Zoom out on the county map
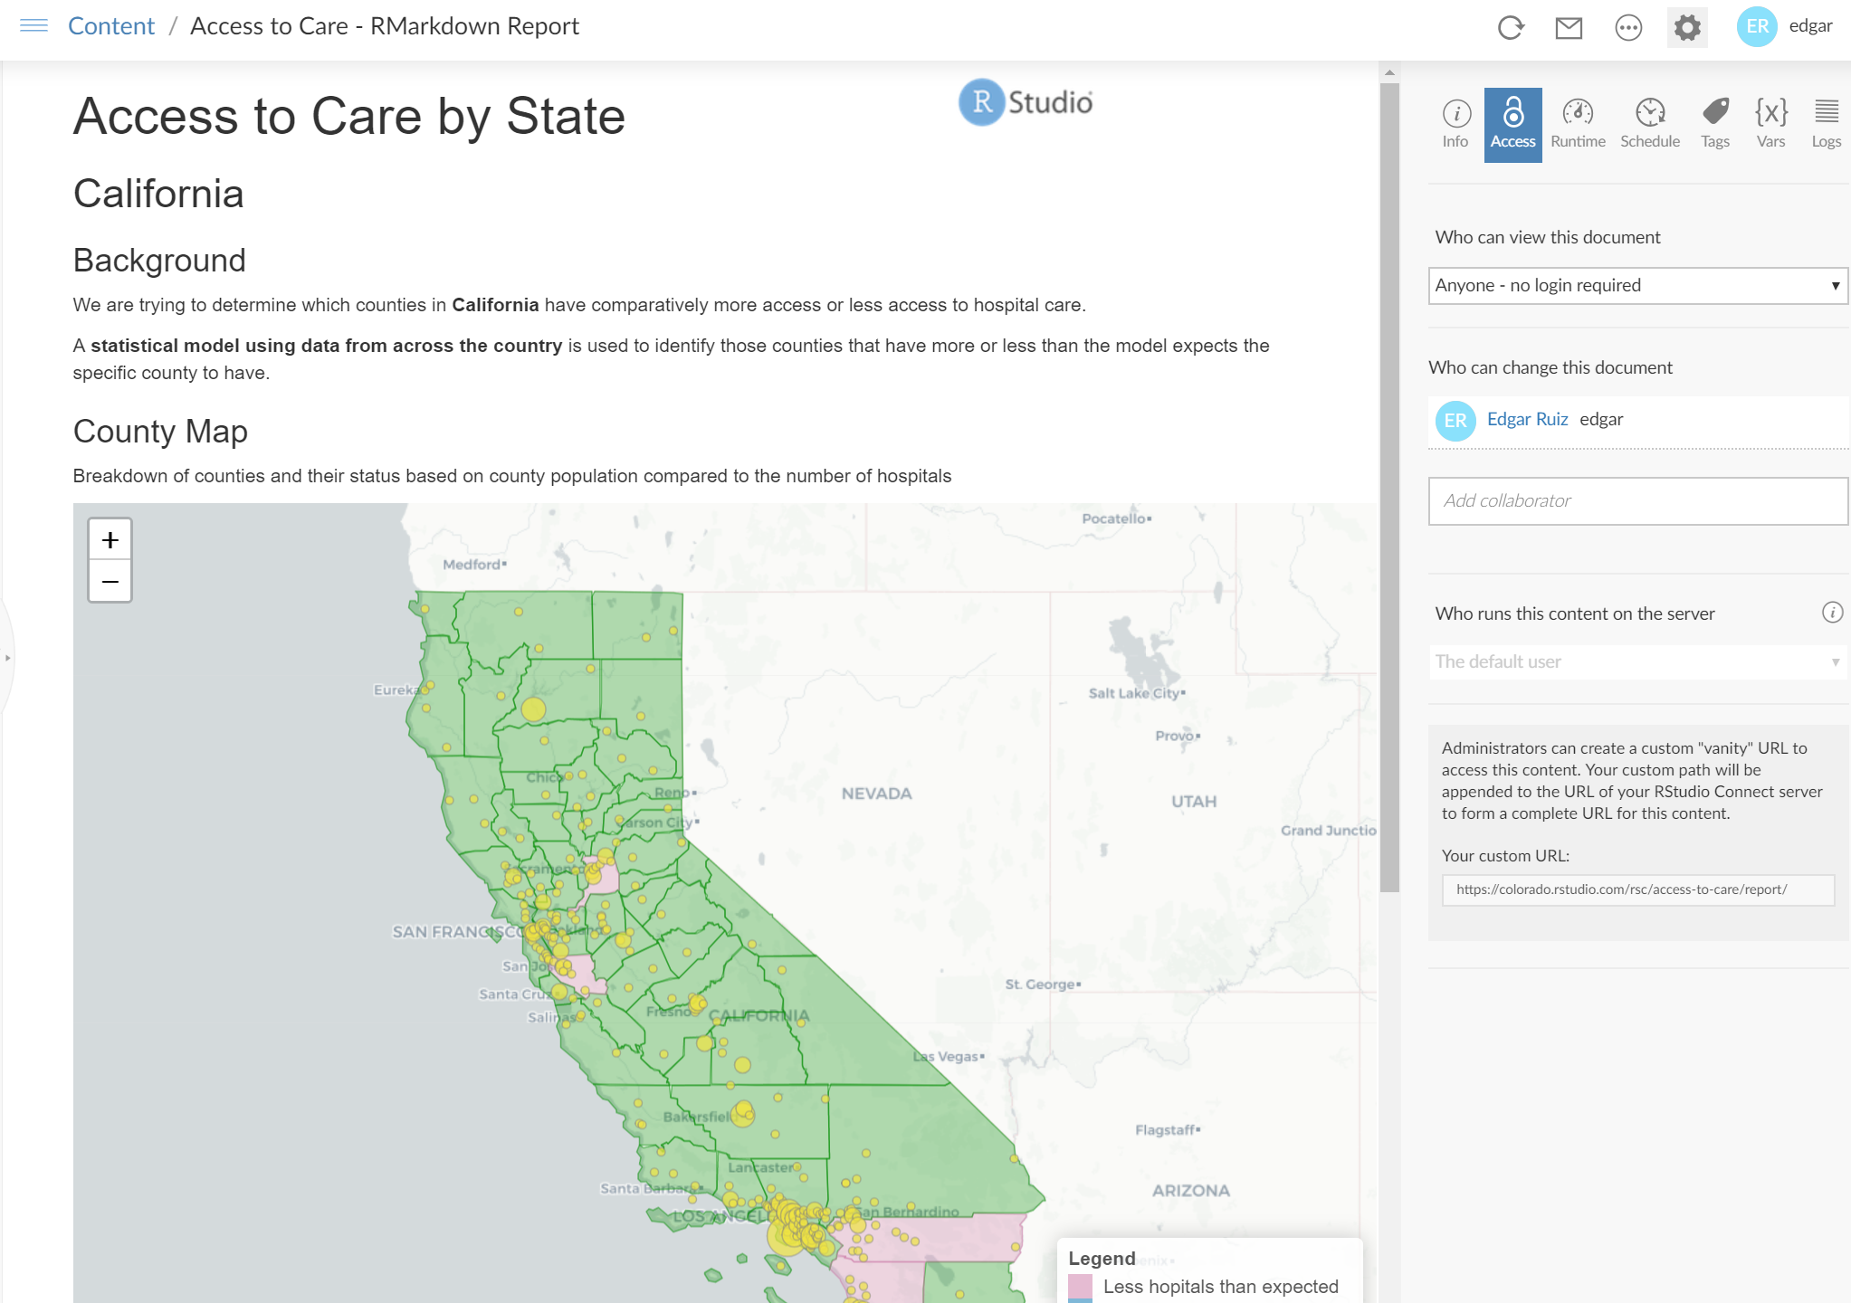Image resolution: width=1851 pixels, height=1303 pixels. [x=110, y=581]
